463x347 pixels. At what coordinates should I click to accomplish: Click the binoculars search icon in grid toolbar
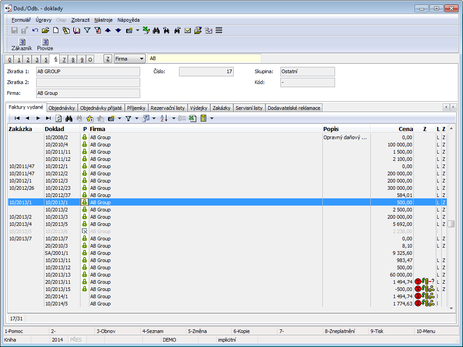[69, 118]
